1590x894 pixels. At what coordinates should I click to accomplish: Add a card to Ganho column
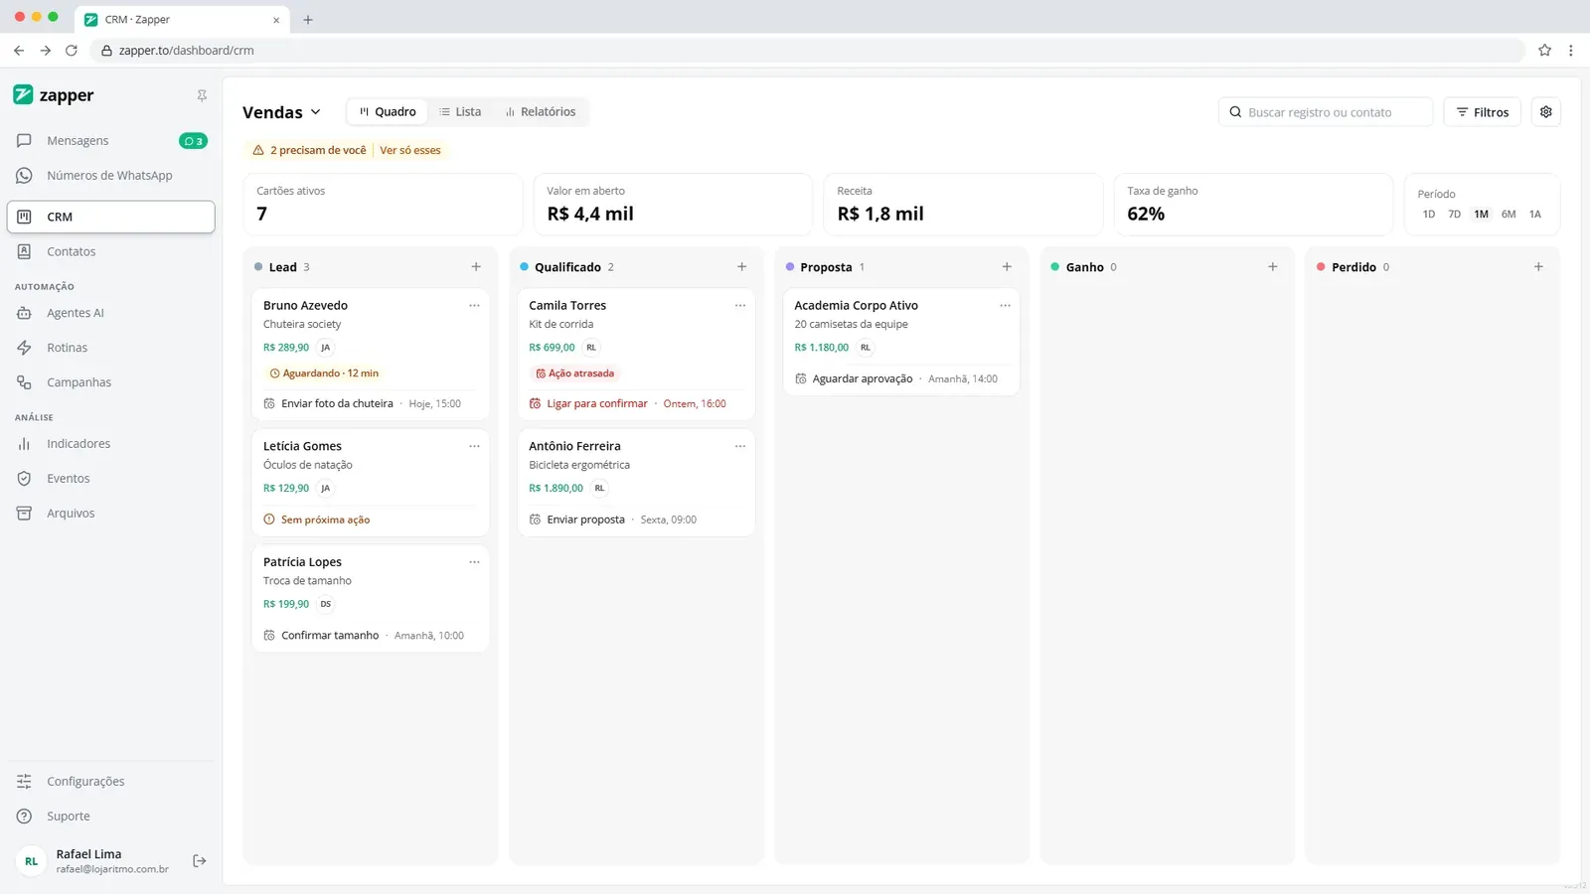[x=1273, y=267]
